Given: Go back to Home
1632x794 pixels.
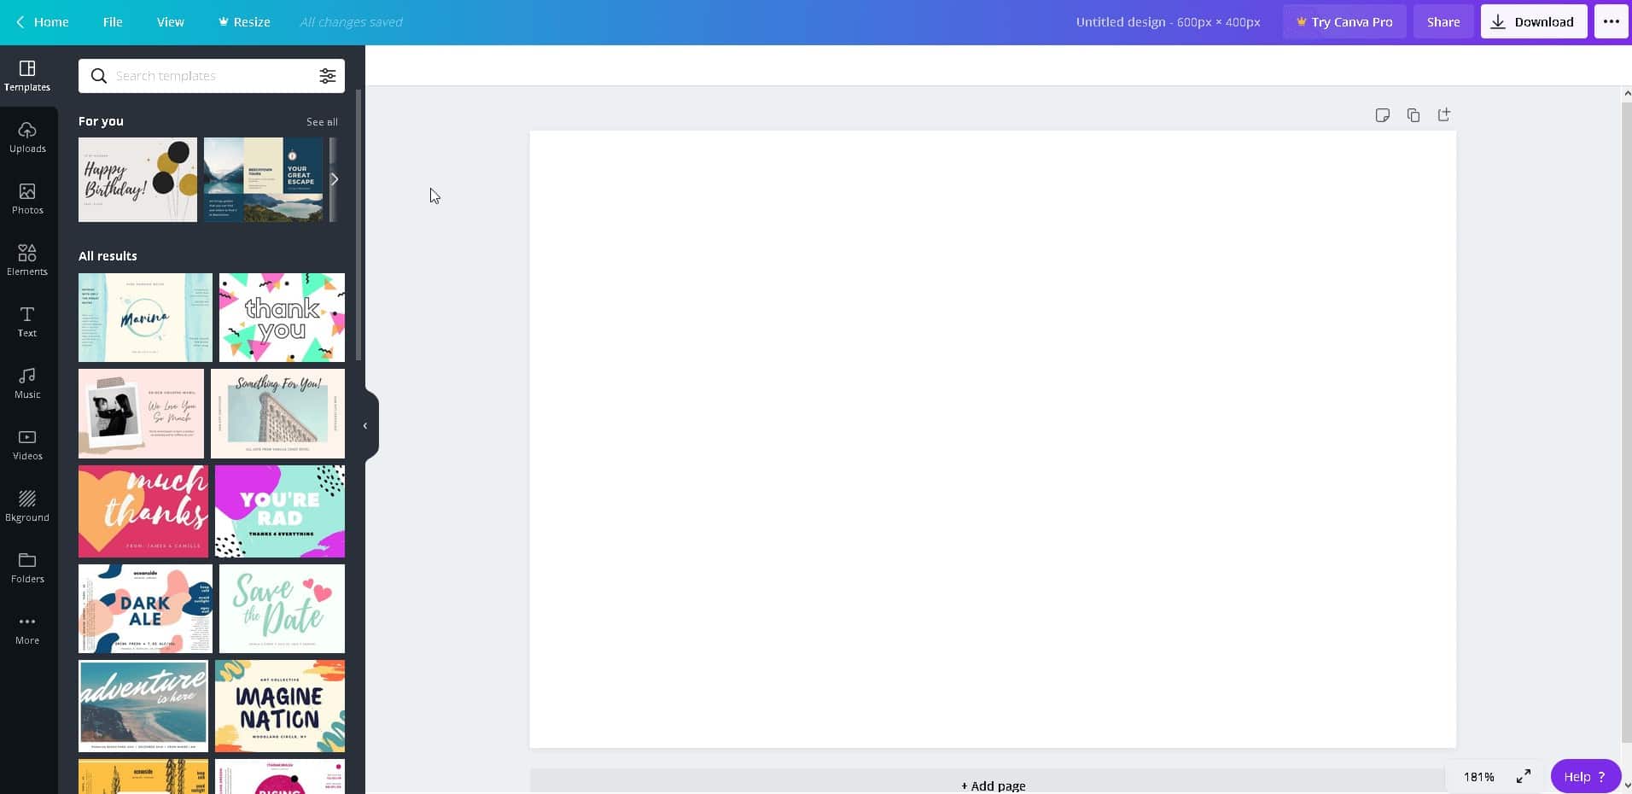Looking at the screenshot, I should tap(43, 22).
